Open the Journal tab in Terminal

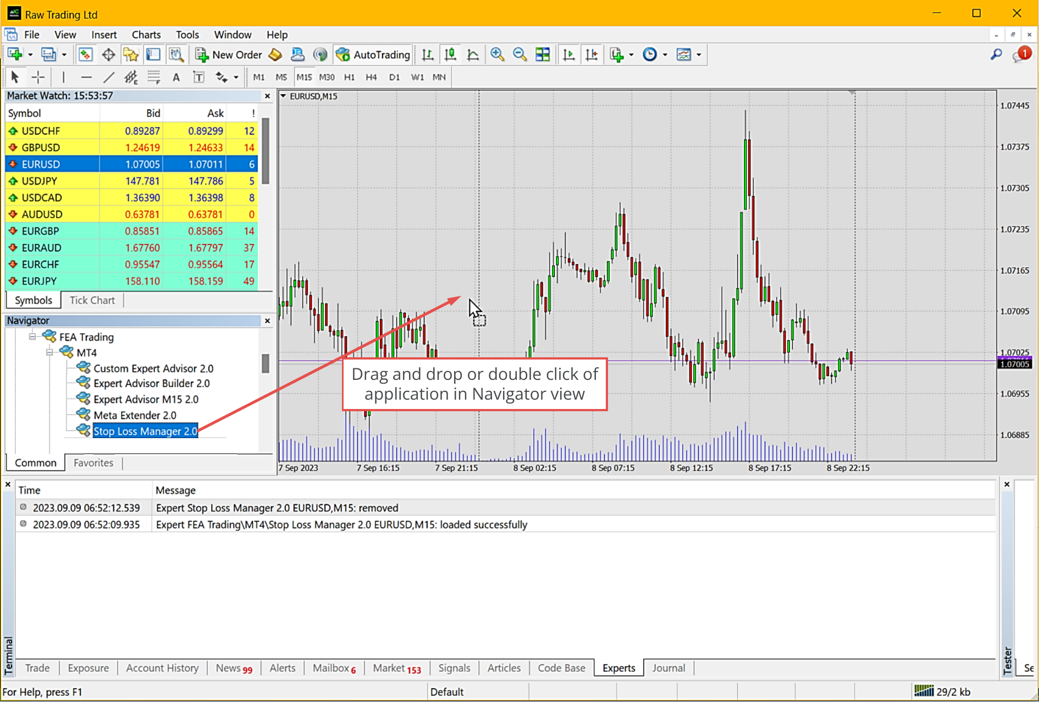[668, 668]
